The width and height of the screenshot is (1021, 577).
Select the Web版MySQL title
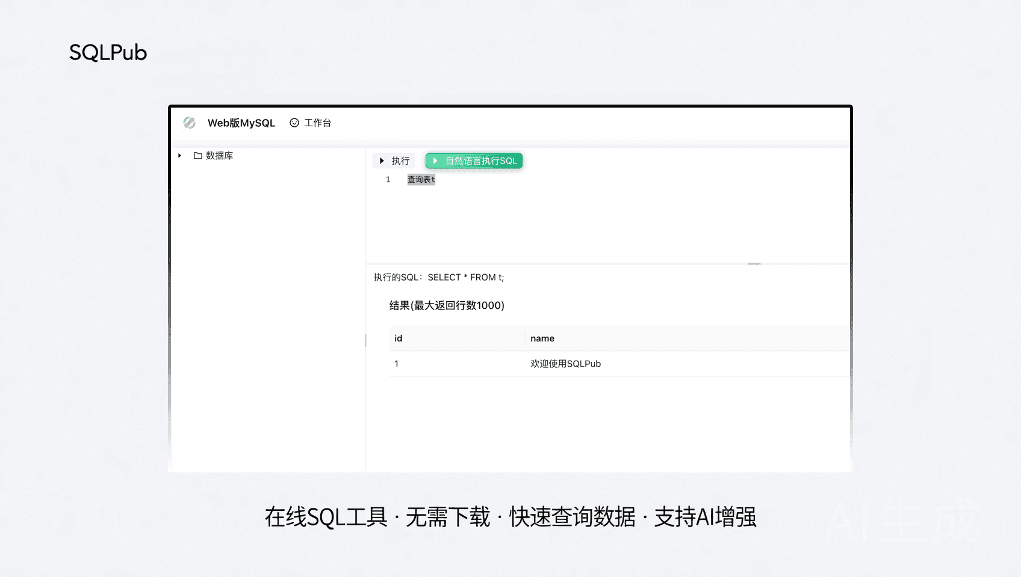click(x=241, y=123)
